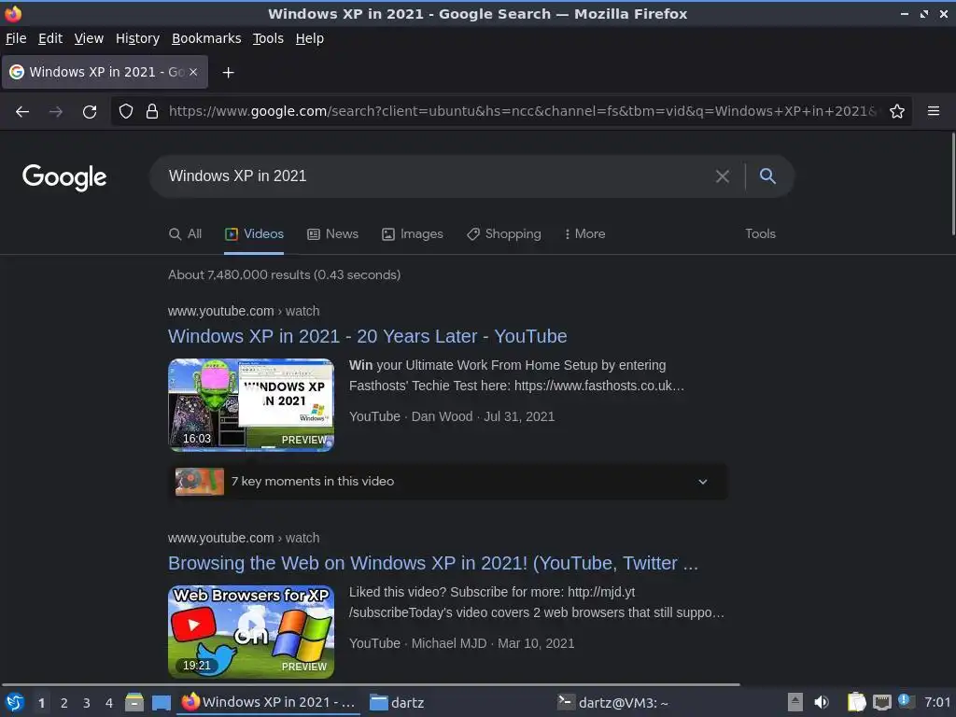
Task: Click the Google search magnifier button
Action: pos(767,176)
